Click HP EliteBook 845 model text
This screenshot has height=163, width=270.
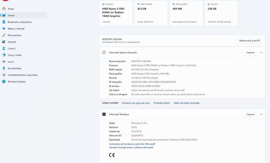tap(121, 42)
